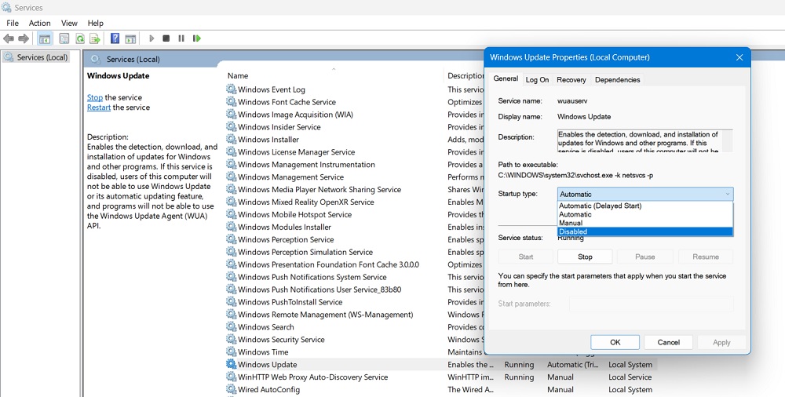
Task: Select Windows Modules Installer row
Action: [x=284, y=227]
